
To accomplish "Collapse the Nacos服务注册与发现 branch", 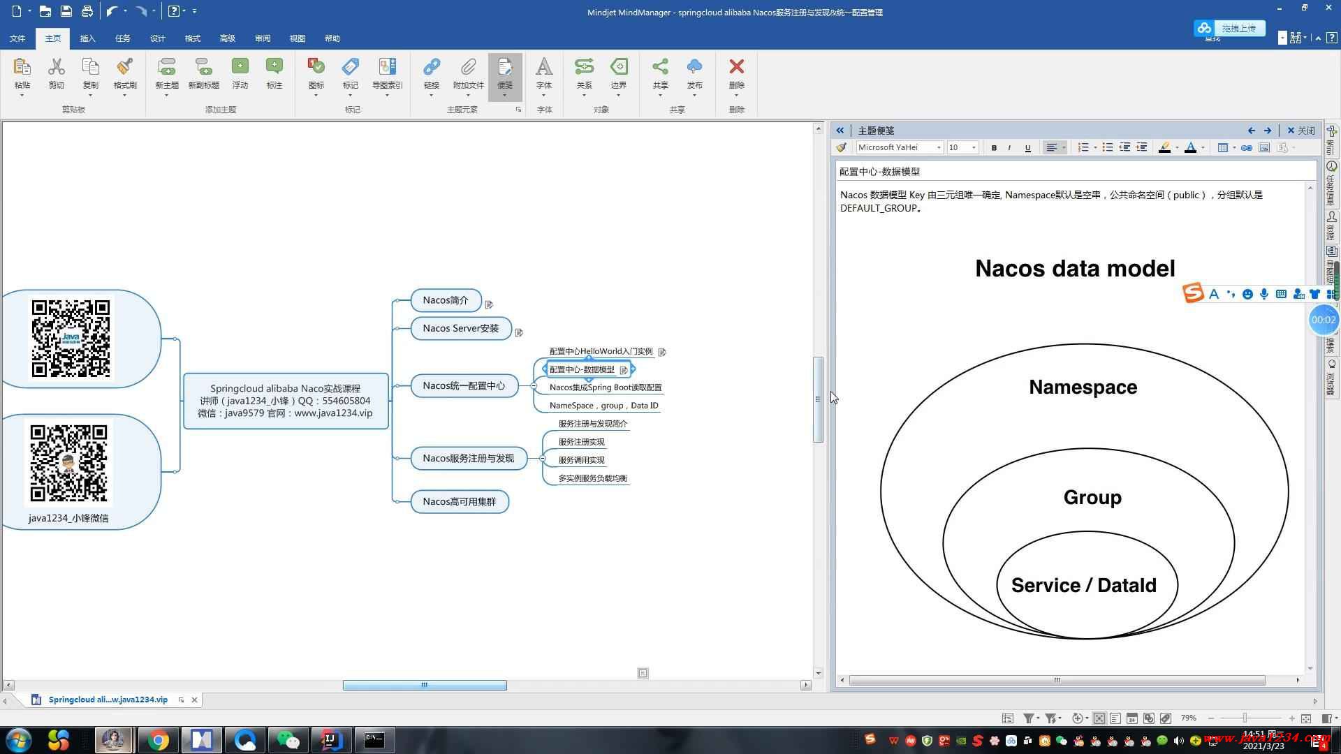I will (543, 459).
